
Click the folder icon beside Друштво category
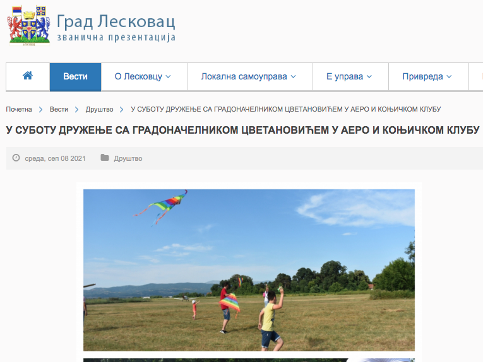[105, 158]
